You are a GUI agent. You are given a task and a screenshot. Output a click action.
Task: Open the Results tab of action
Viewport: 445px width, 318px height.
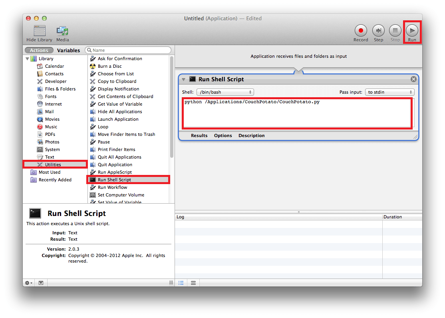tap(199, 135)
